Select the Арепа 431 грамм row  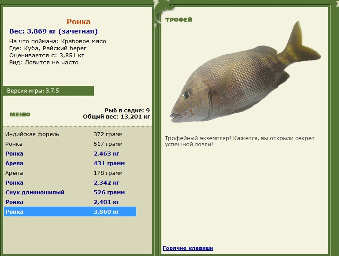point(70,163)
